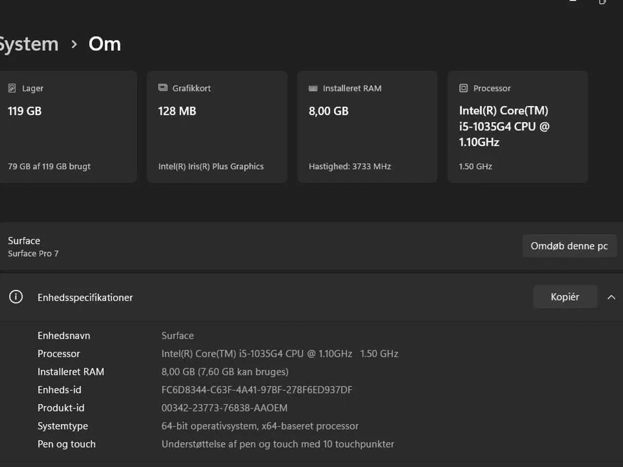Click the 119 GB storage value
The image size is (623, 467).
click(25, 111)
